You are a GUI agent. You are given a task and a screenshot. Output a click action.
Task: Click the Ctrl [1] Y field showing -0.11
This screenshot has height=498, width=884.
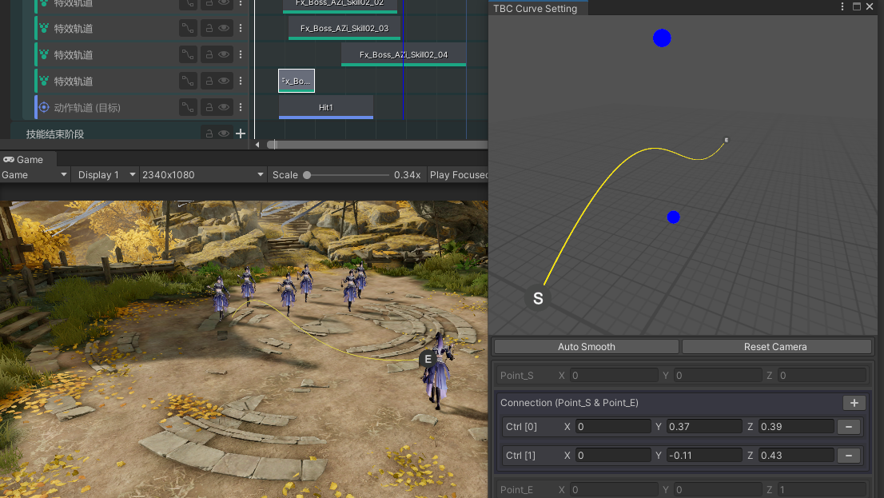pos(704,456)
